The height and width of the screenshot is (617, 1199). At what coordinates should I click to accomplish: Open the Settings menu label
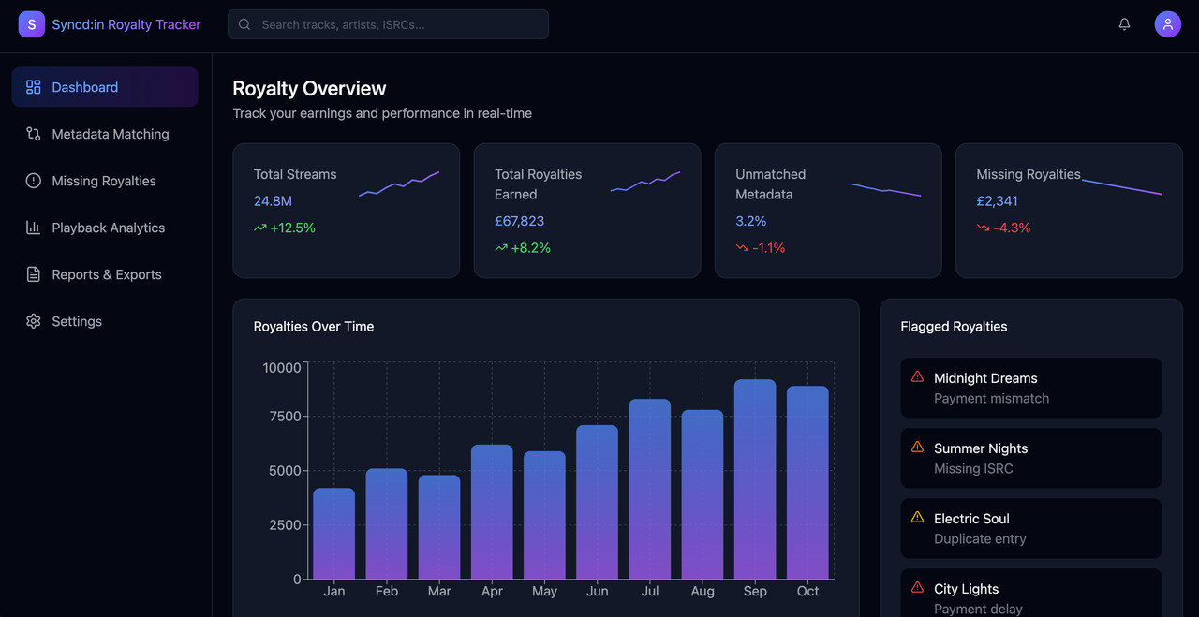point(77,321)
